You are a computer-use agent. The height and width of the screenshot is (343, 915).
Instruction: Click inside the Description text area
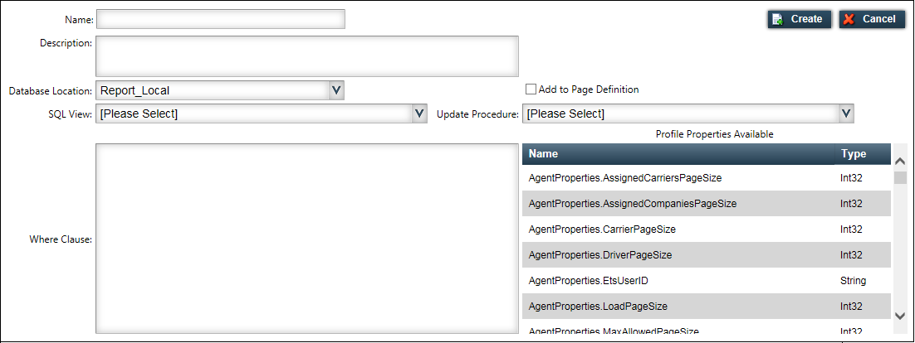coord(307,56)
